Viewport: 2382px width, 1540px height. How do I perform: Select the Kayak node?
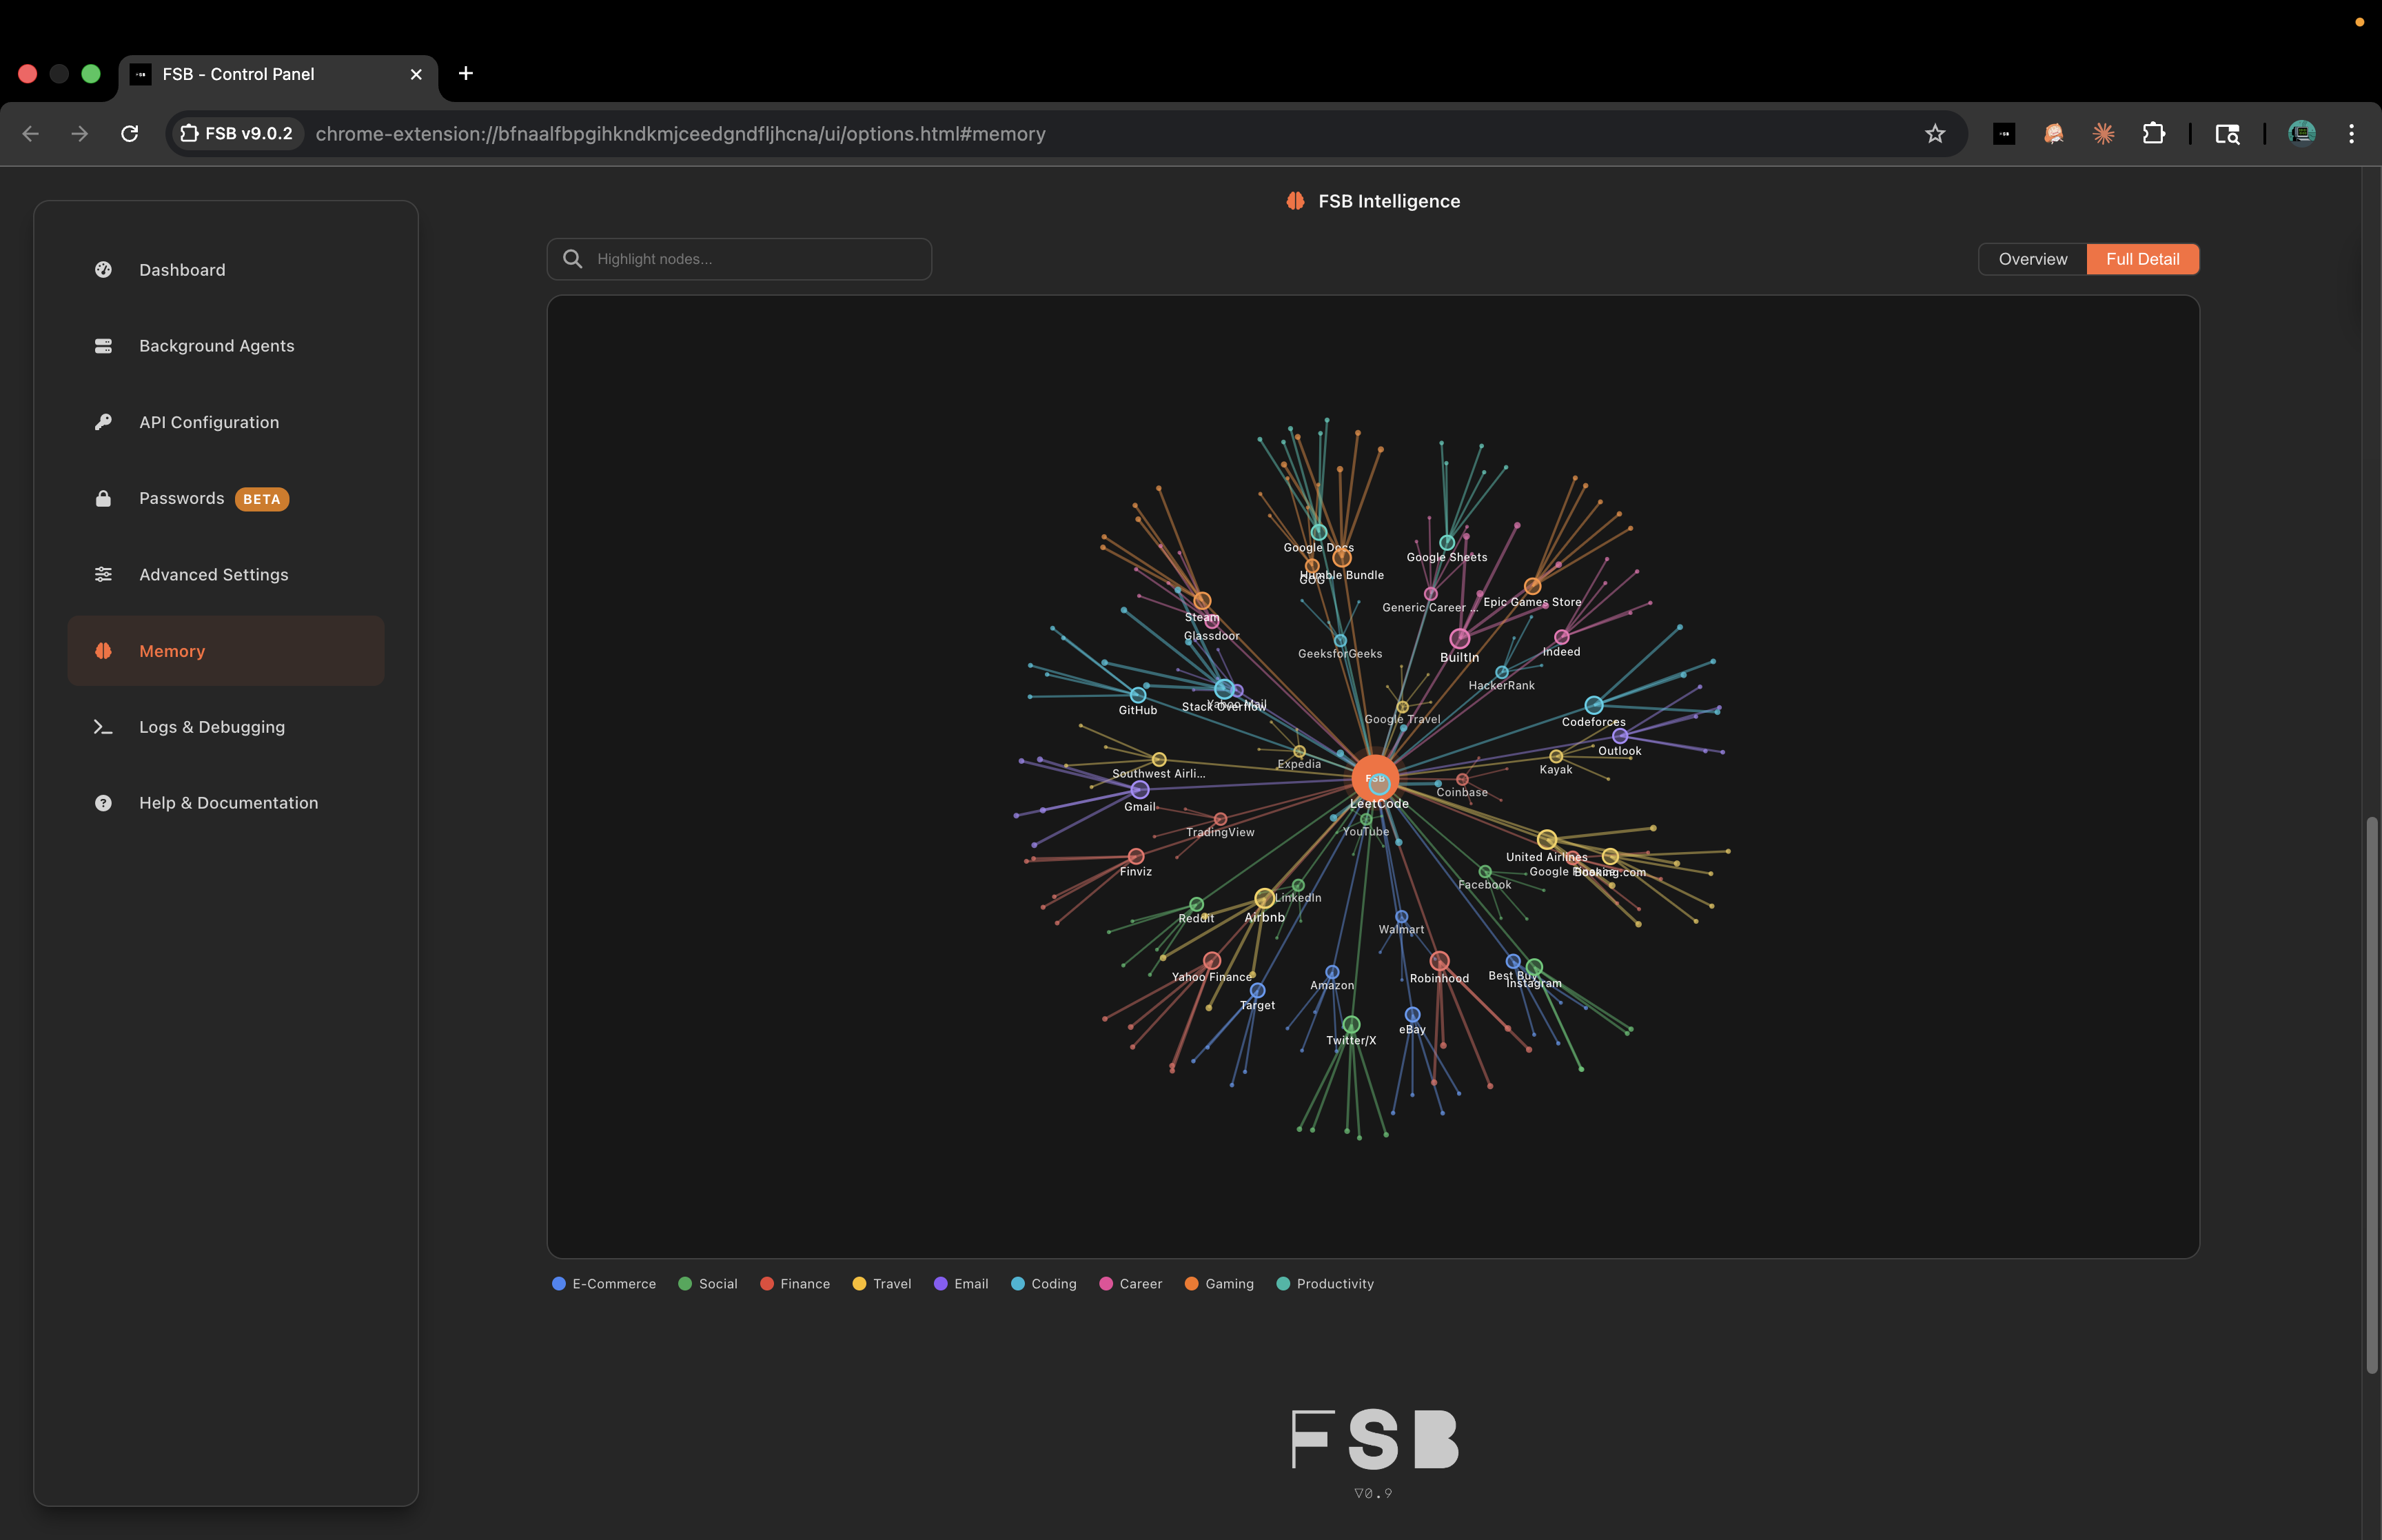(x=1556, y=756)
